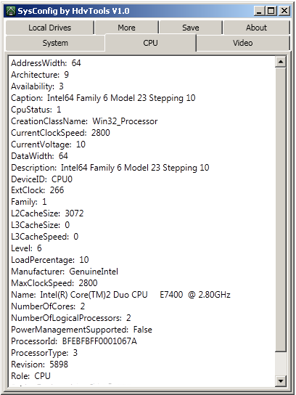This screenshot has height=395, width=296.
Task: Close the SysConfig window
Action: pyautogui.click(x=284, y=11)
